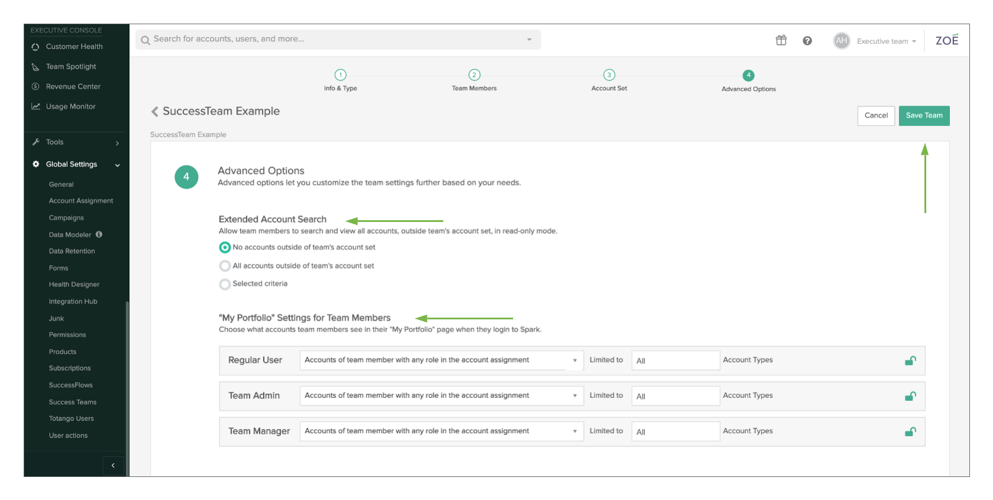Open User actions settings
This screenshot has height=500, width=993.
click(68, 436)
